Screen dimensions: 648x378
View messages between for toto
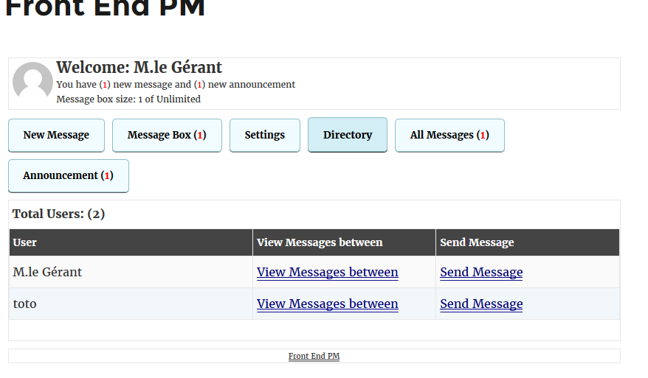[x=327, y=304]
